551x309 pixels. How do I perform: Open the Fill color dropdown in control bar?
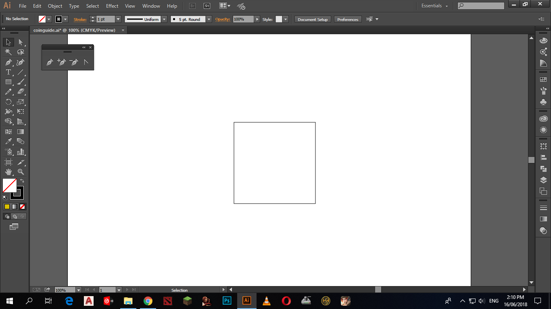[x=49, y=19]
